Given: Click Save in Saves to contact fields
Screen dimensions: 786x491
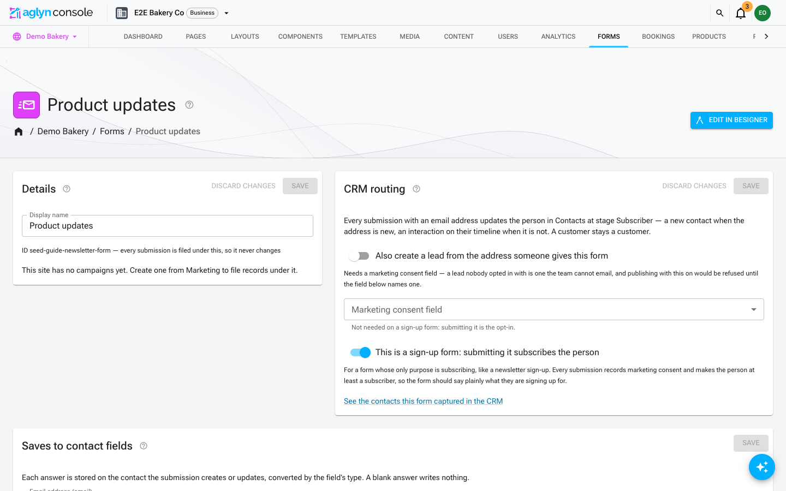Looking at the screenshot, I should click(751, 443).
